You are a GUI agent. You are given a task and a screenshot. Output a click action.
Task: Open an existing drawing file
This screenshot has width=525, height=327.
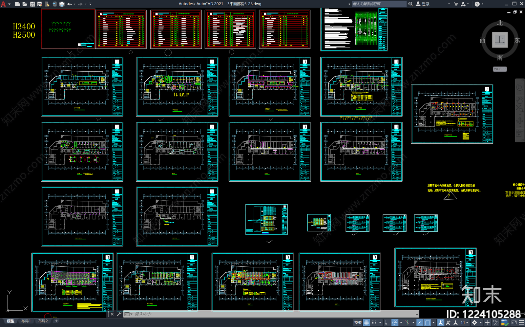click(25, 4)
